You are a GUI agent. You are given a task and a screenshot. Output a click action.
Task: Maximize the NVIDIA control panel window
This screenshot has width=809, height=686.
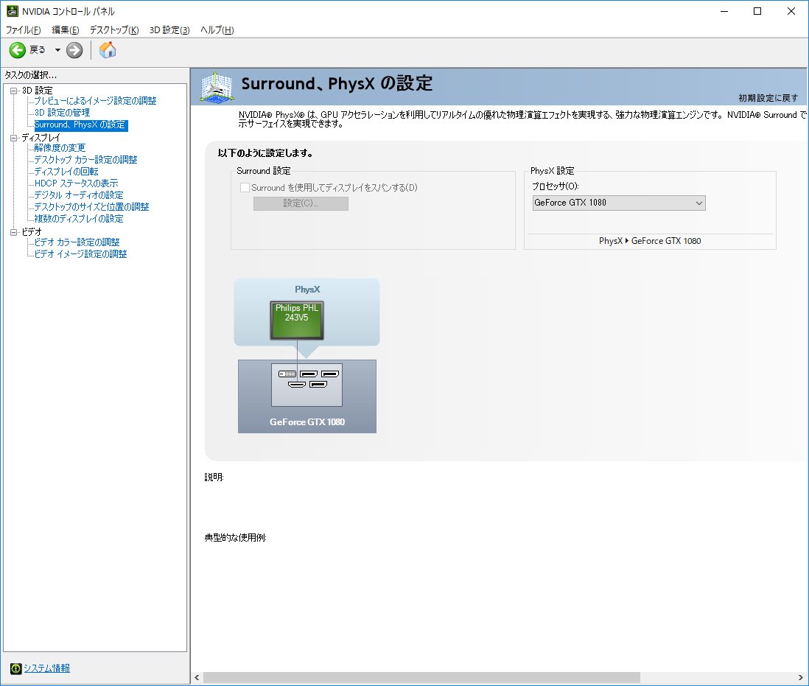(757, 11)
